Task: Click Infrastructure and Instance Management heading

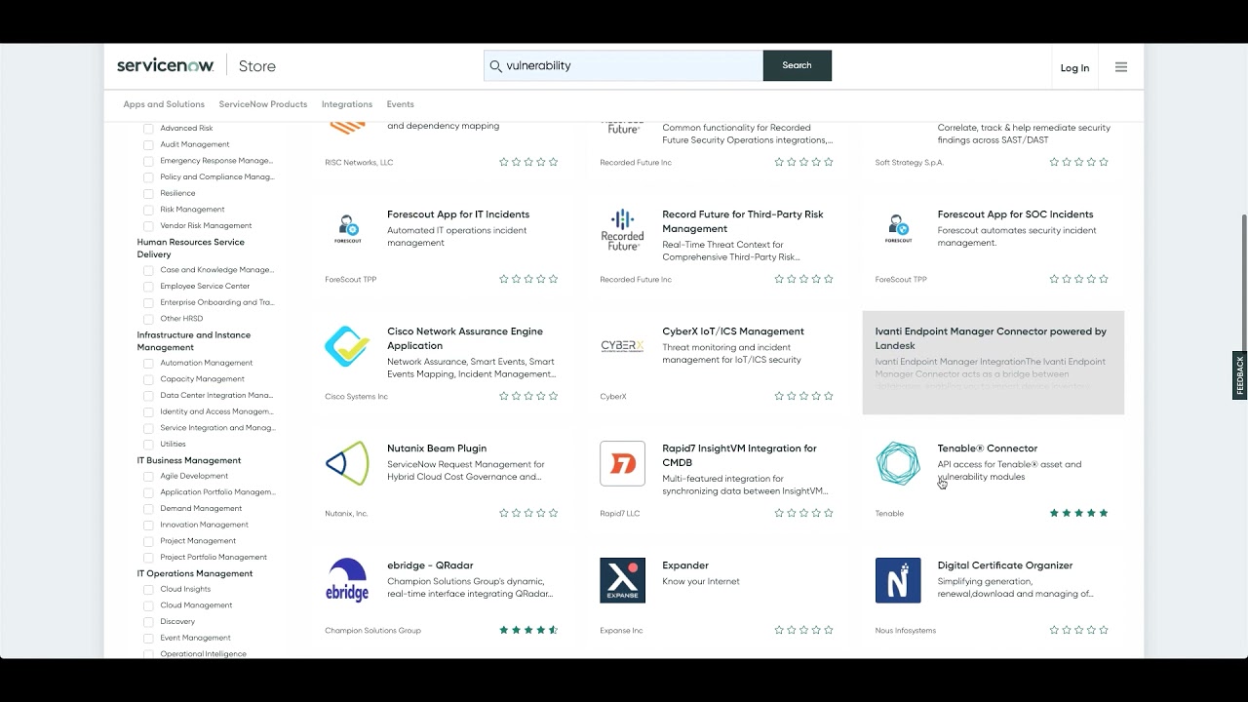Action: [x=194, y=341]
